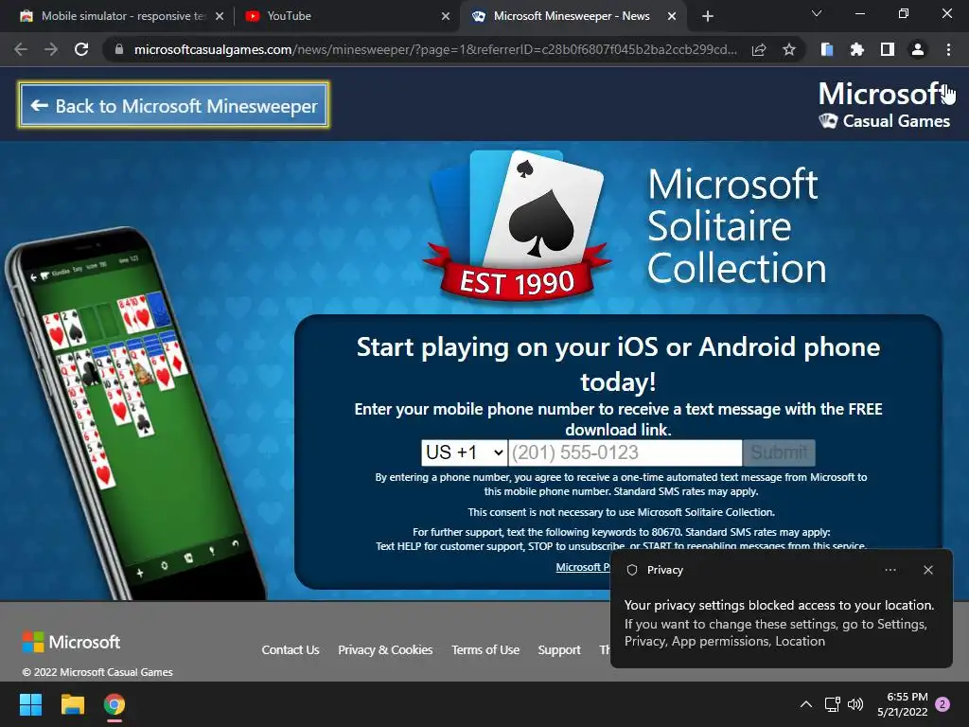The image size is (969, 727).
Task: Dismiss the Privacy notification
Action: (x=928, y=570)
